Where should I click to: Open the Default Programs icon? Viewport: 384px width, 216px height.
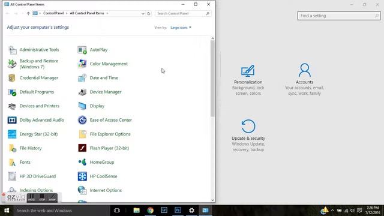point(12,92)
